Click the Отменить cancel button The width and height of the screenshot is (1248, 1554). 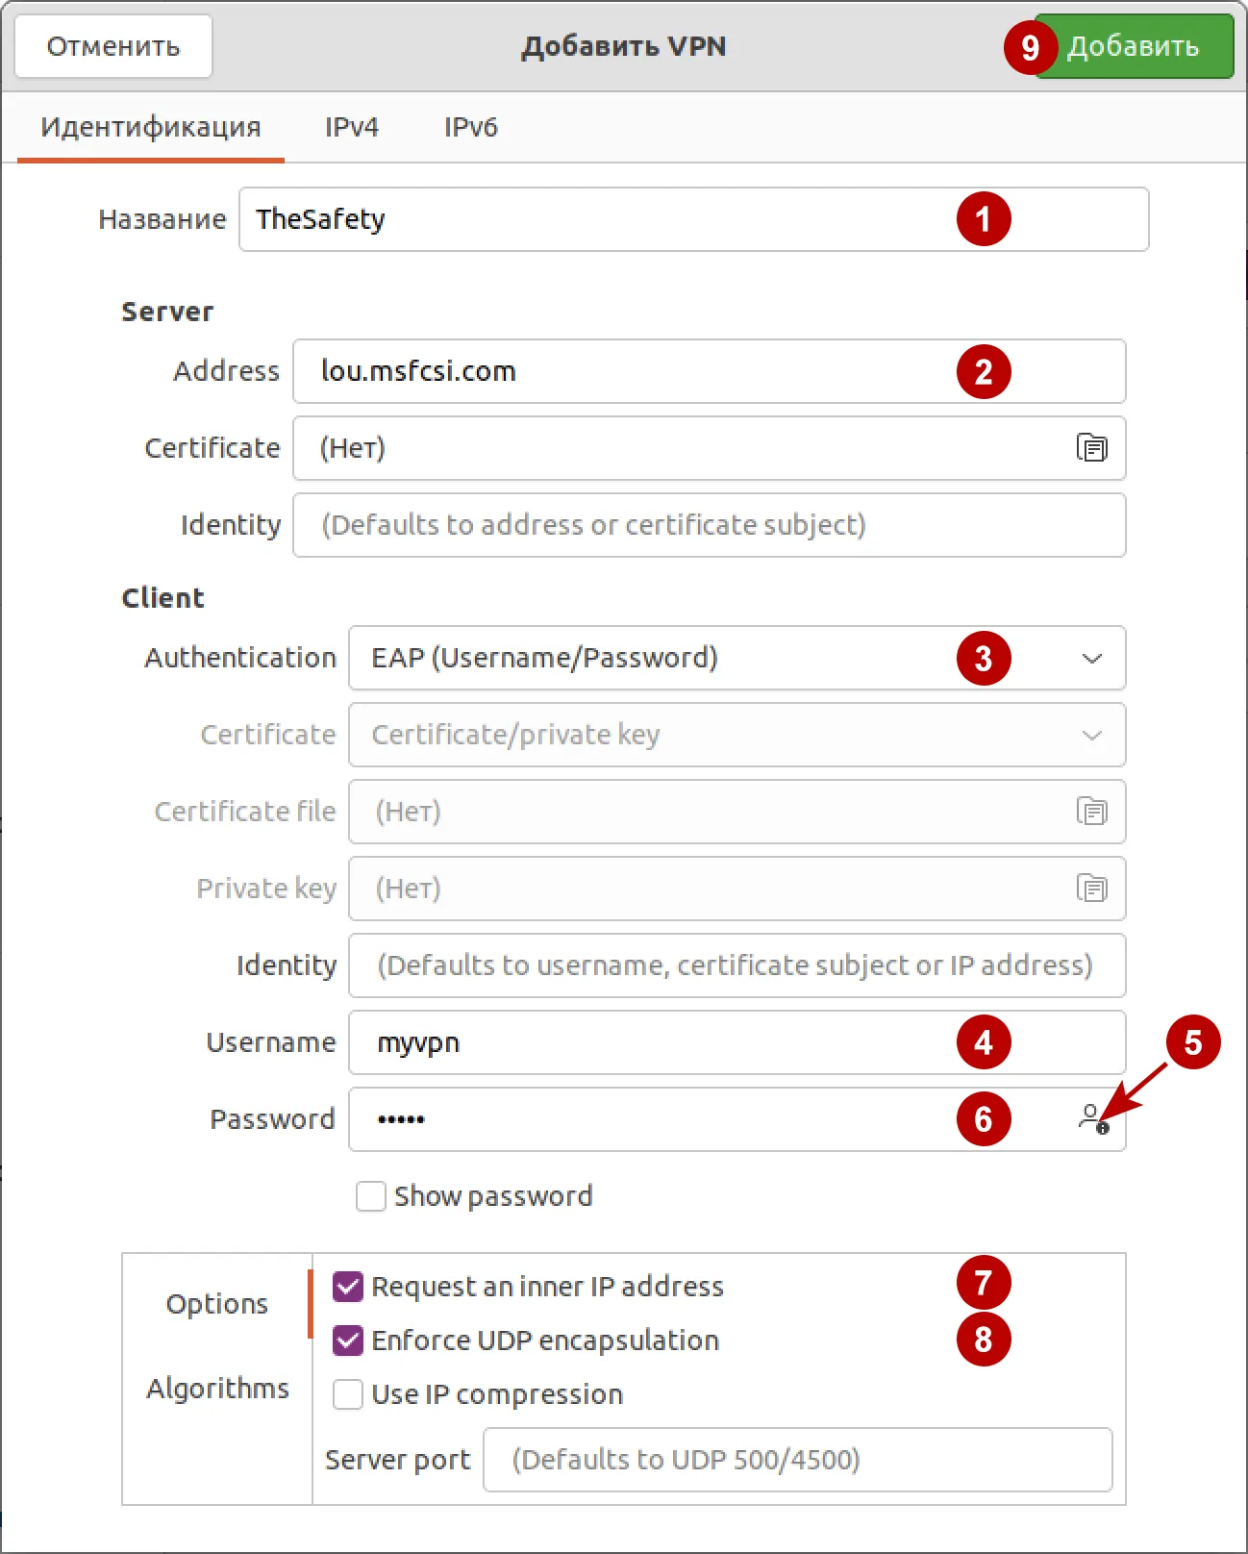click(x=113, y=46)
